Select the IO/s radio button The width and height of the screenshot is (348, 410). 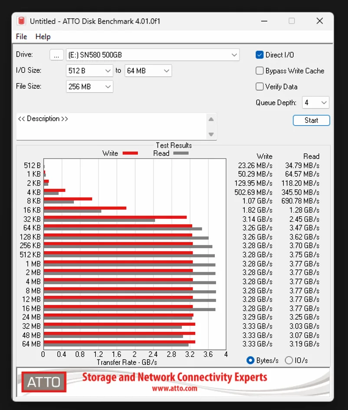(289, 360)
